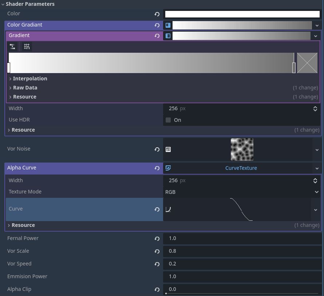This screenshot has height=296, width=324.
Task: Open Alpha Curve resource dropdown arrow
Action: point(317,168)
